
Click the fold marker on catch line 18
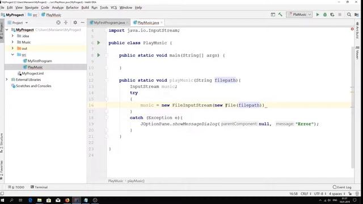pos(107,117)
